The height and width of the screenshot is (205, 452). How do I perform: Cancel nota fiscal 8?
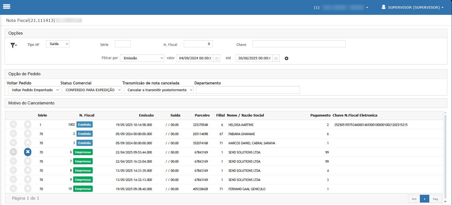(x=28, y=170)
